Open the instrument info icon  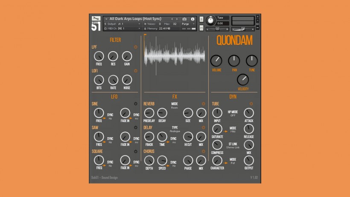[192, 19]
